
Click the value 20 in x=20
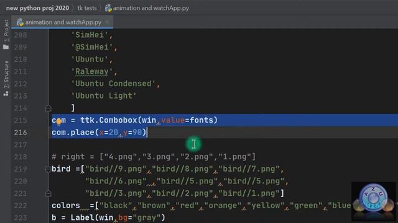click(x=113, y=133)
